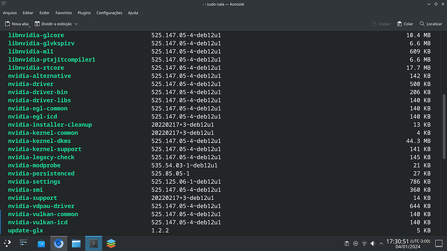Click the circular tray icon beside the clipboard
The width and height of the screenshot is (447, 251).
(356, 244)
